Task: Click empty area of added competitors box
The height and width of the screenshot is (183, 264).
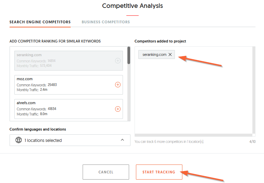Action: (193, 99)
